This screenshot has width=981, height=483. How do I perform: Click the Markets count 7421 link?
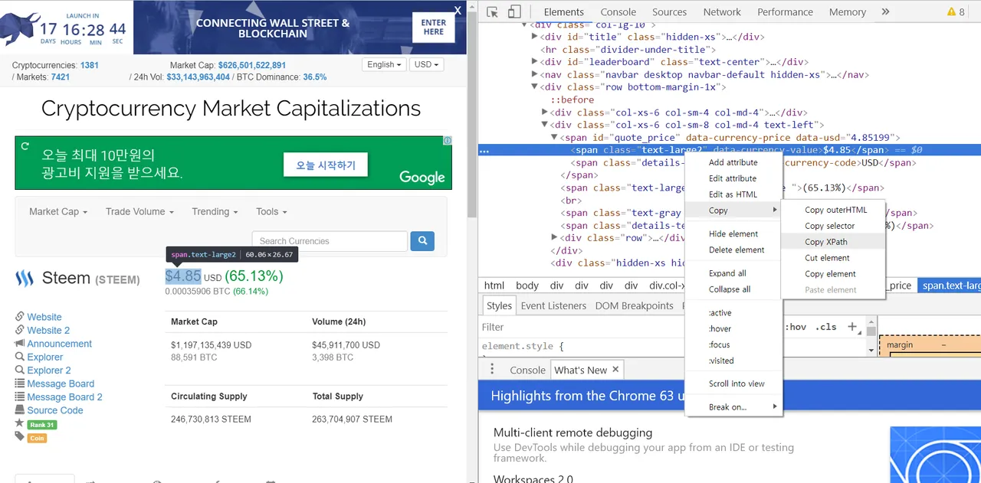61,77
